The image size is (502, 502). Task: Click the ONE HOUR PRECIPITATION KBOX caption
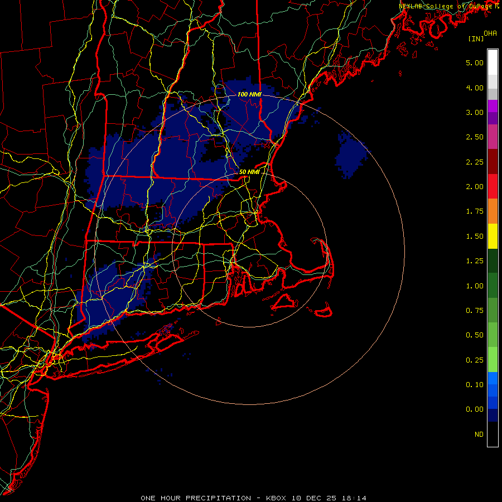[x=253, y=498]
